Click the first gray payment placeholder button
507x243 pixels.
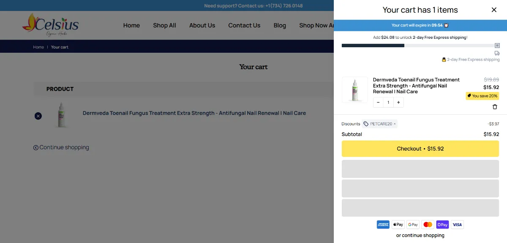(x=420, y=169)
